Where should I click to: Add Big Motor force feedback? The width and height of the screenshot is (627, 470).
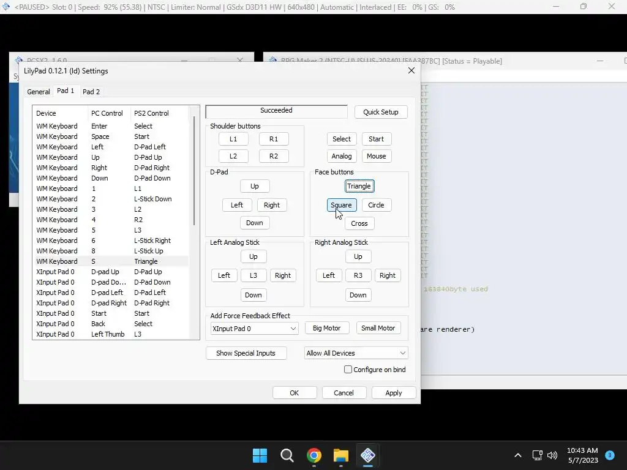[327, 328]
